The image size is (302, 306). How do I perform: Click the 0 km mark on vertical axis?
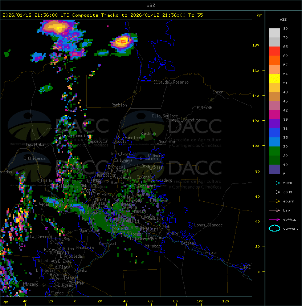point(259,272)
